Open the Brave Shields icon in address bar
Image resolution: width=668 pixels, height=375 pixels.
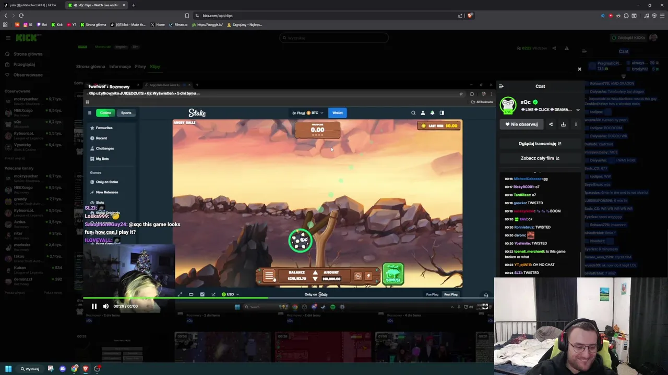[x=470, y=16]
